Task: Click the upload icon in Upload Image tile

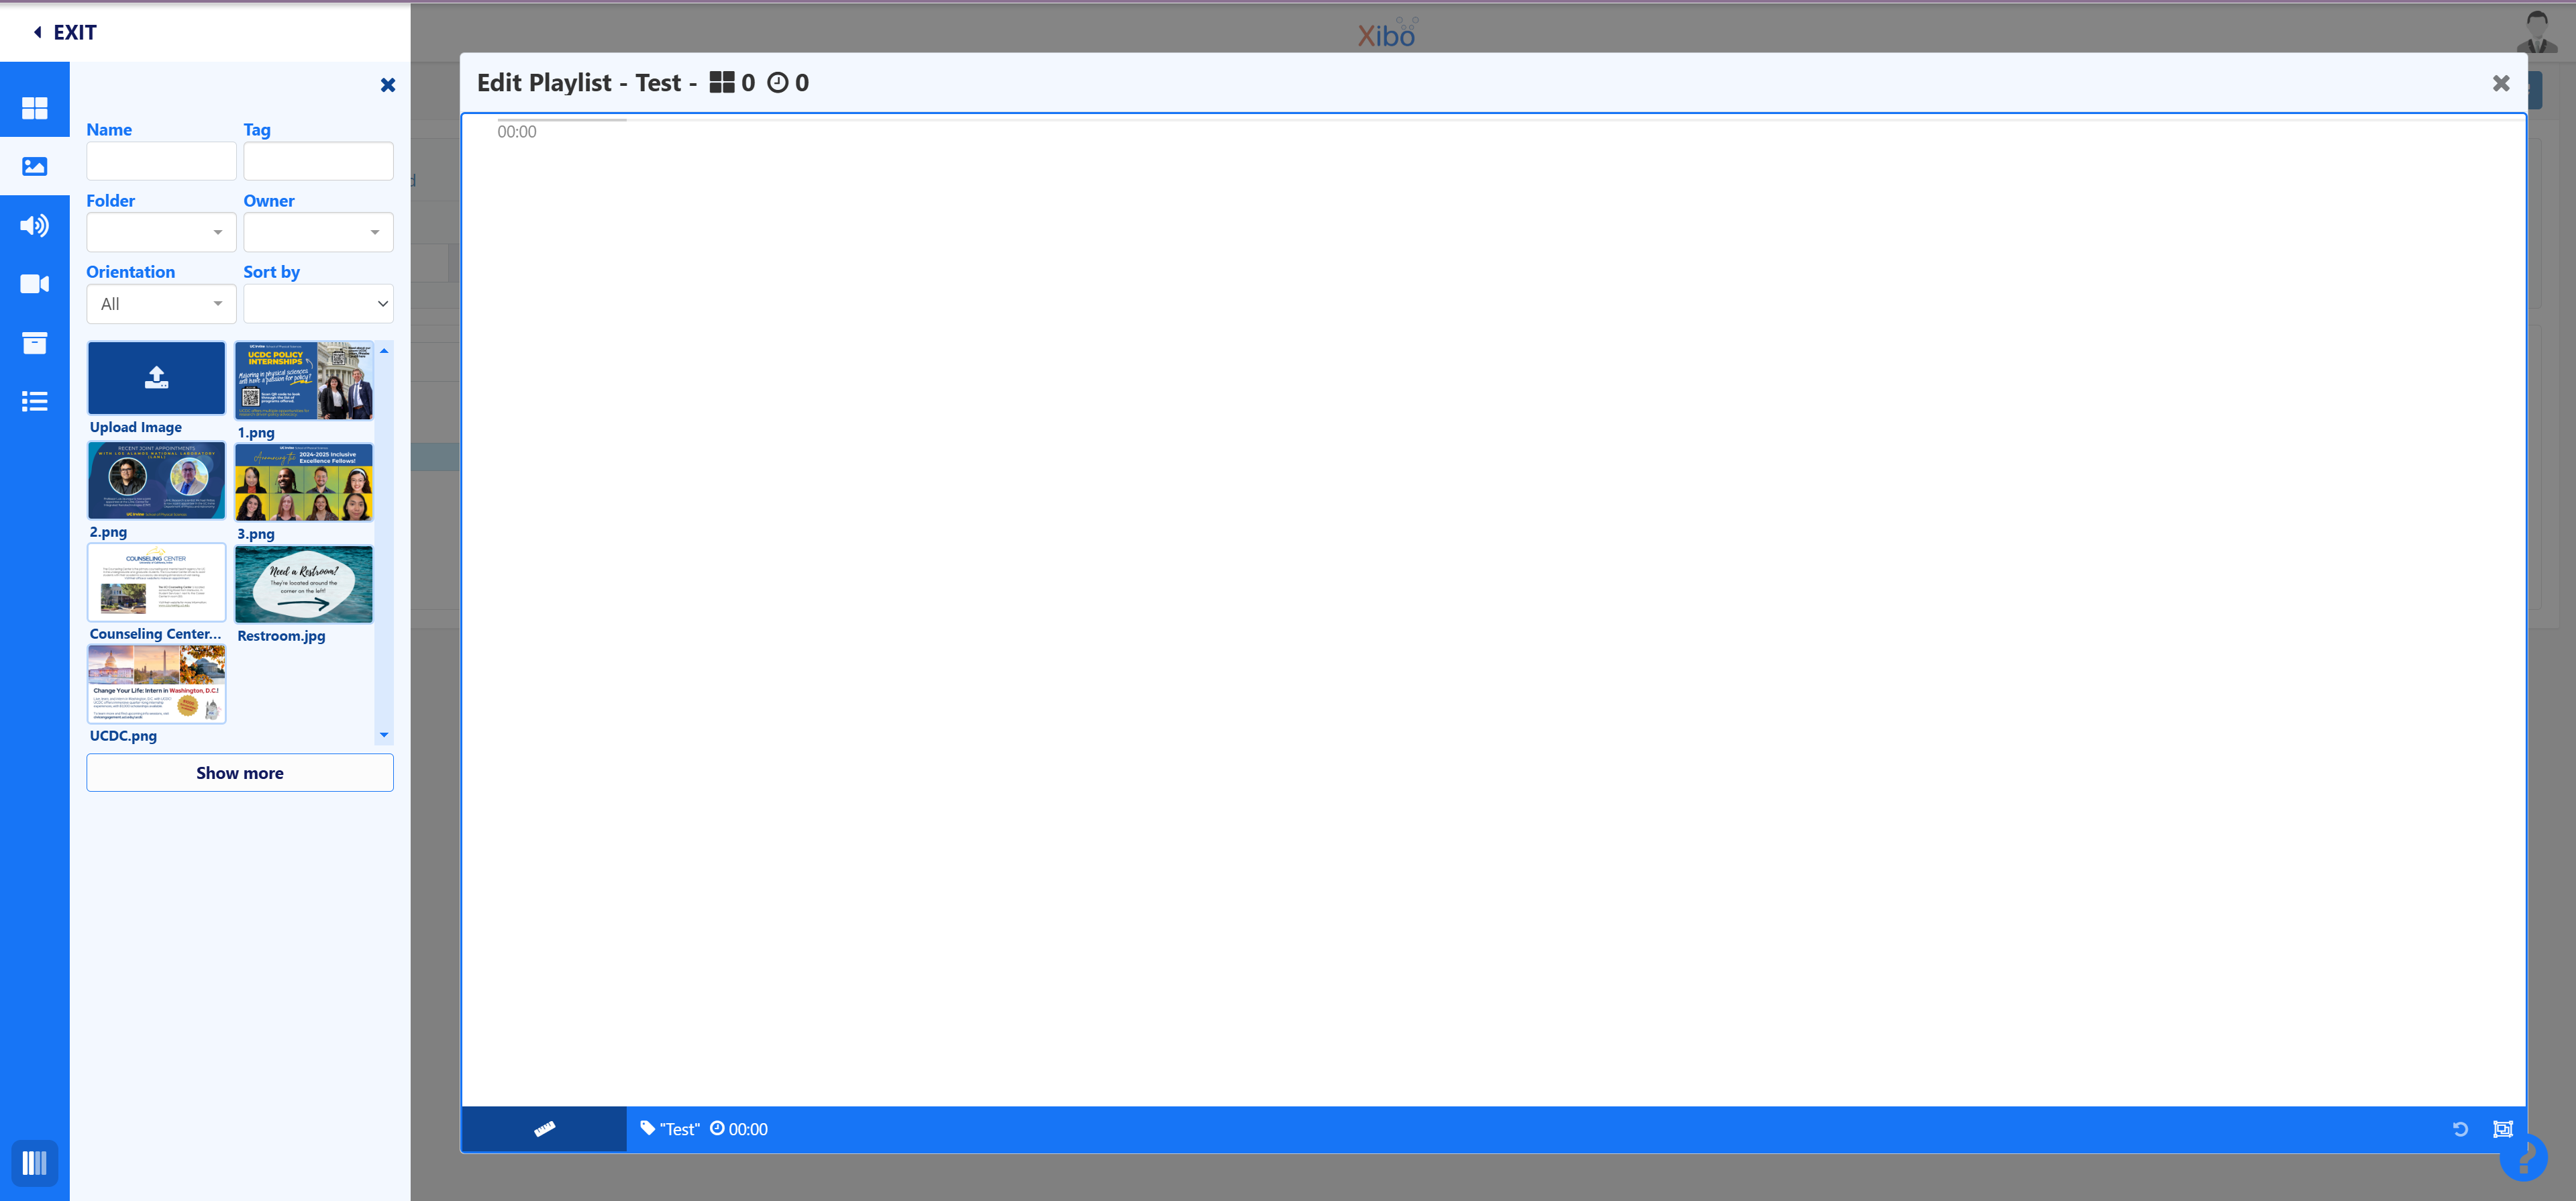Action: (156, 377)
